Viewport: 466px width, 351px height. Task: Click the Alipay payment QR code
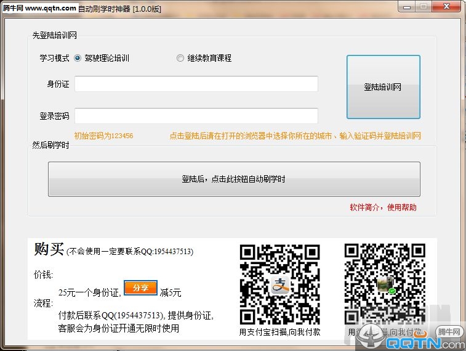click(279, 284)
